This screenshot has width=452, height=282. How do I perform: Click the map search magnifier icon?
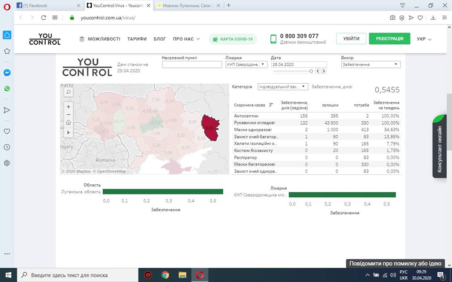(69, 92)
